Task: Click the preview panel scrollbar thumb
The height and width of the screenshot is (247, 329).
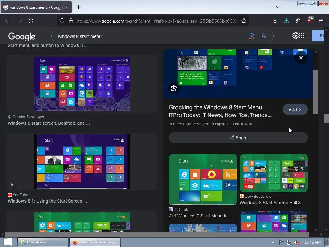Action: click(316, 92)
